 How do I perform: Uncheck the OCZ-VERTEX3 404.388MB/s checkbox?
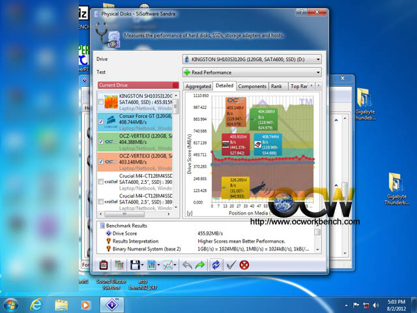[101, 142]
